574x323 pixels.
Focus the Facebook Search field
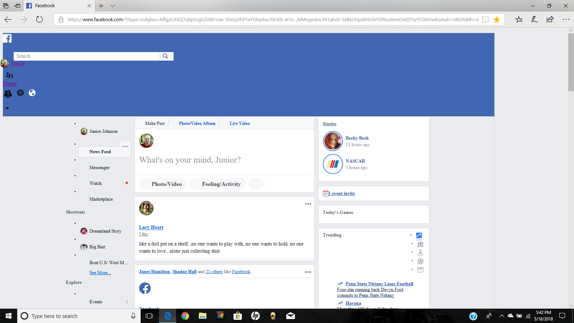(85, 56)
